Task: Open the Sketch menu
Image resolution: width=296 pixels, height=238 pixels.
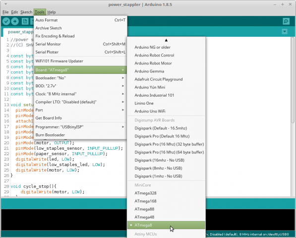Action: click(x=26, y=12)
